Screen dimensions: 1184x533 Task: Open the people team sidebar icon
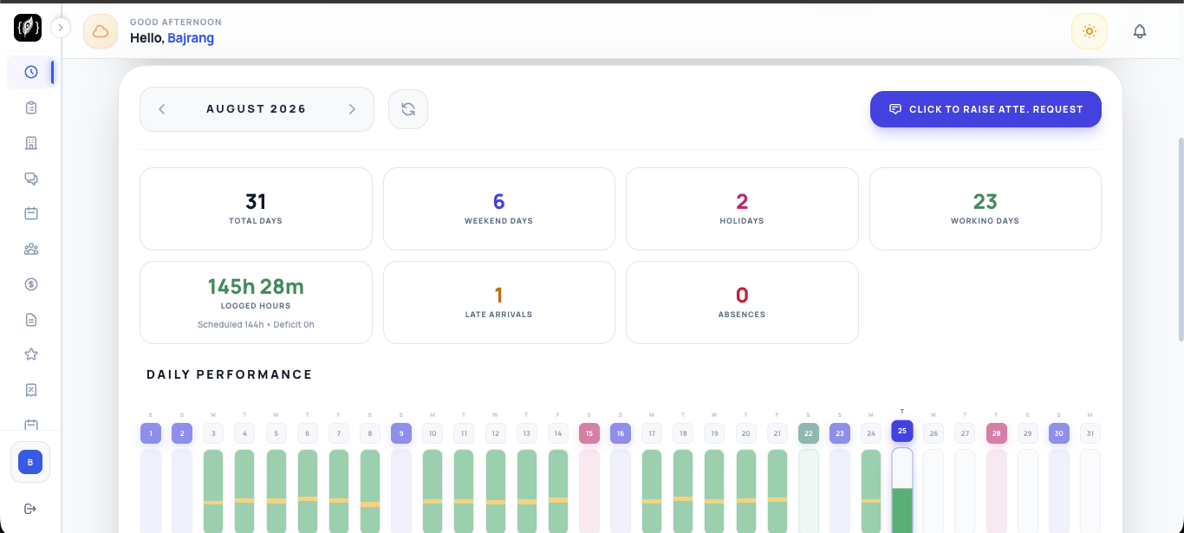click(31, 249)
